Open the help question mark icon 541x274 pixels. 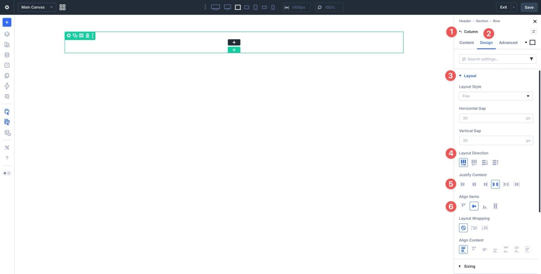click(x=7, y=158)
